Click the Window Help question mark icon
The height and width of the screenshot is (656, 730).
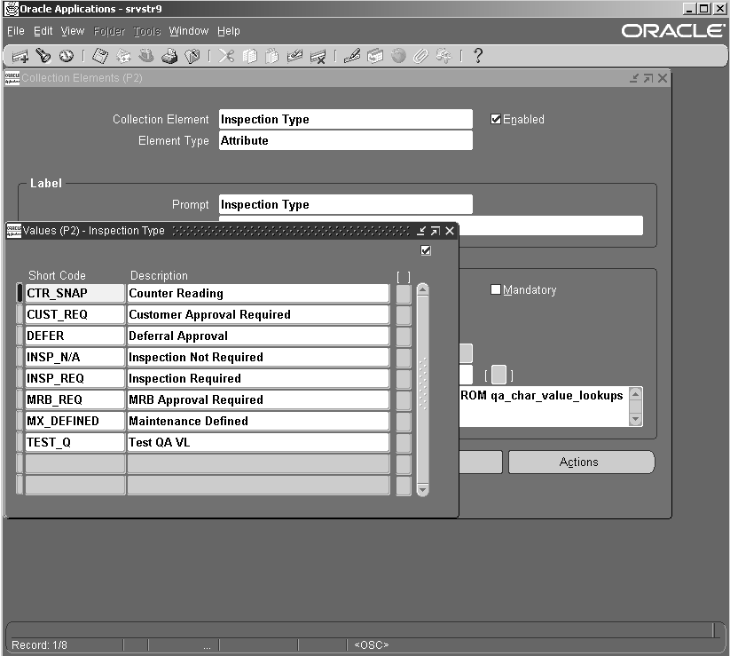click(478, 56)
